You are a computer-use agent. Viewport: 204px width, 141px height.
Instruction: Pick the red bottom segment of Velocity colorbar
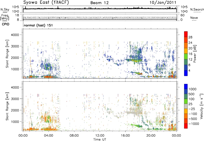click(x=186, y=126)
